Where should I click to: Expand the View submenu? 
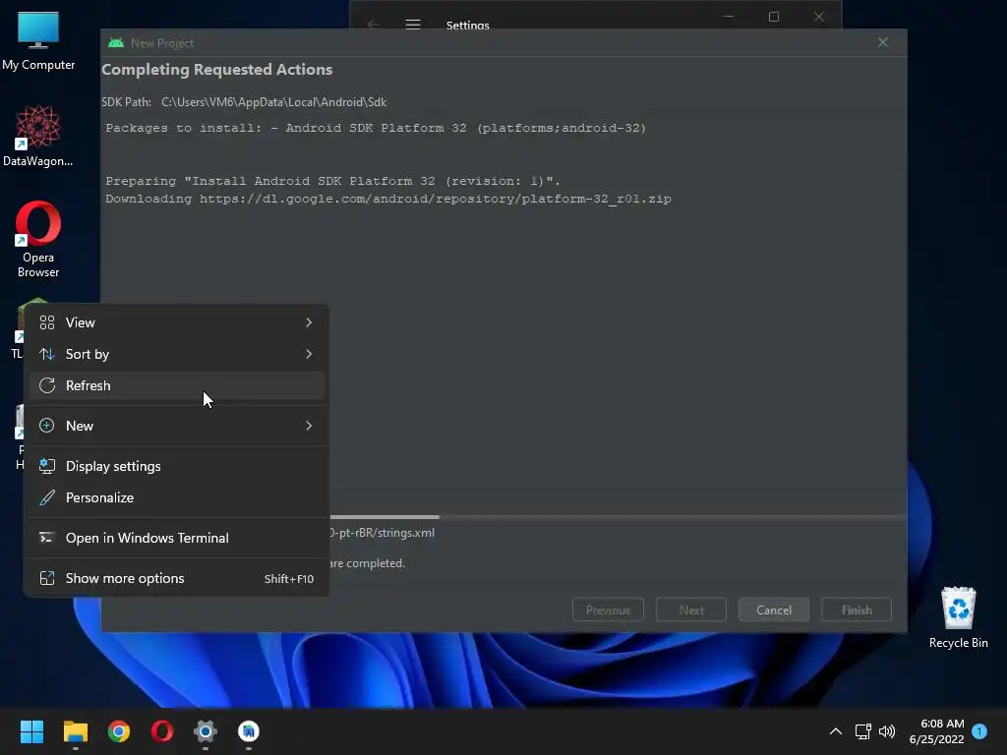coord(177,322)
